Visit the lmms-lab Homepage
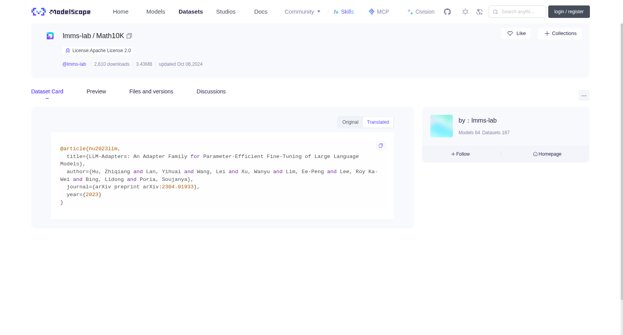The height and width of the screenshot is (335, 623). point(547,154)
